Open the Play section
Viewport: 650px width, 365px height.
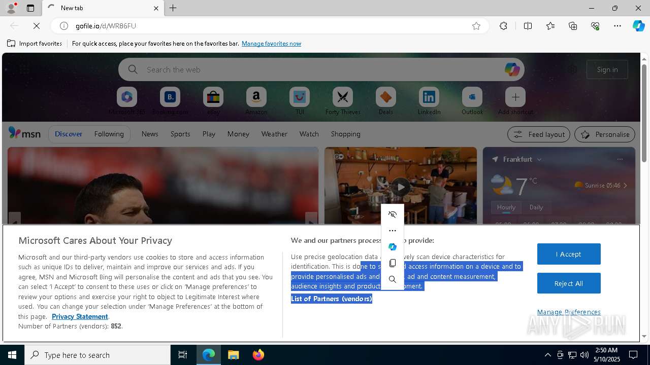209,134
